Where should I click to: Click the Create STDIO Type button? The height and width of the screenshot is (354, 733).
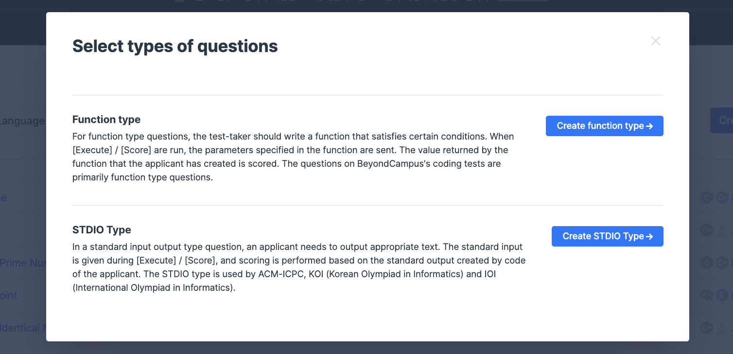(x=607, y=236)
